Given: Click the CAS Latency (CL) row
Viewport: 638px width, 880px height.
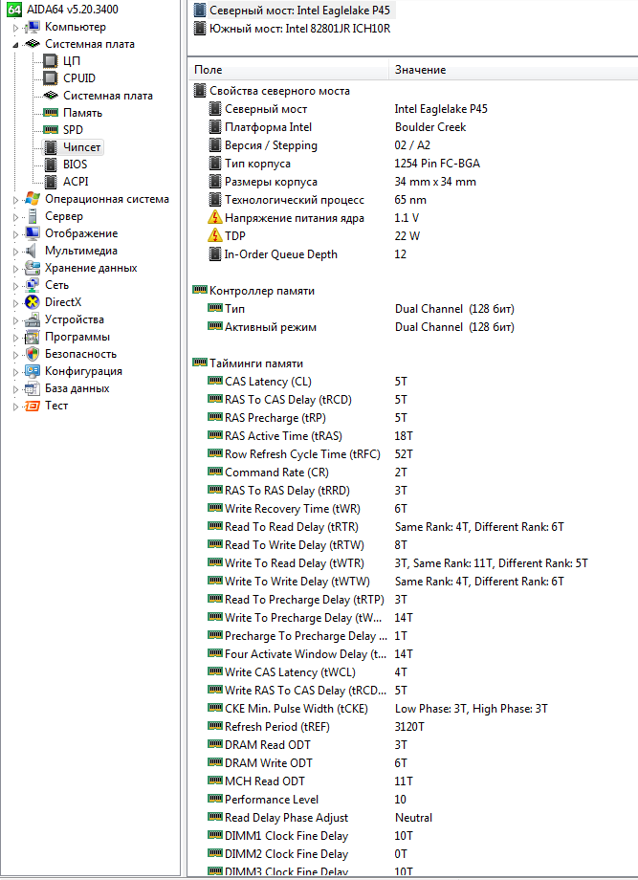Looking at the screenshot, I should [x=413, y=381].
